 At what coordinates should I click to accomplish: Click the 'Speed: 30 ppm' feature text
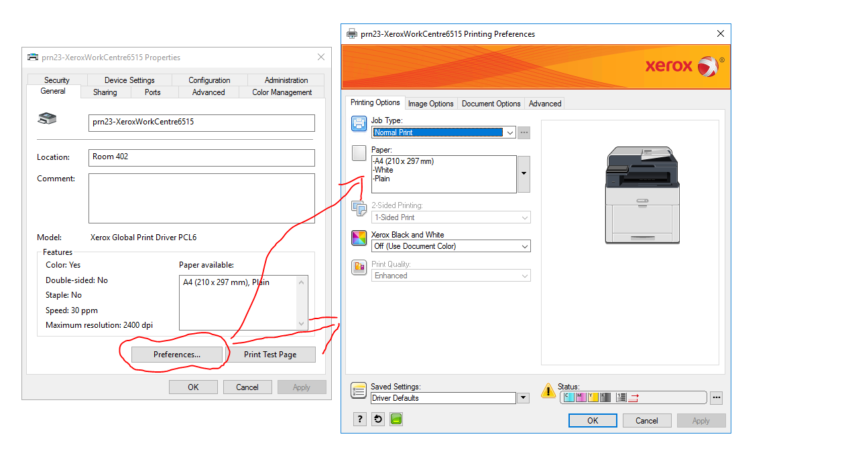(72, 310)
